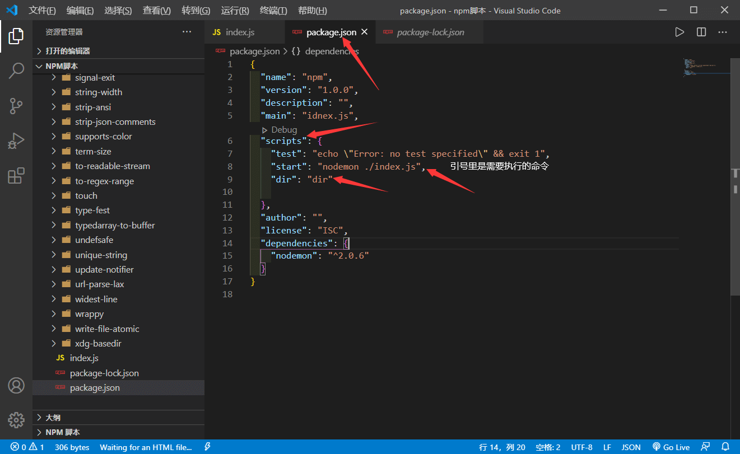Open the Accounts icon in activity bar
The width and height of the screenshot is (740, 454).
(16, 386)
